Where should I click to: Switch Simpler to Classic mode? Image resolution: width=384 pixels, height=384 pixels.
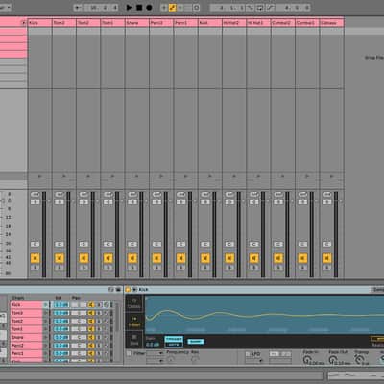[134, 303]
